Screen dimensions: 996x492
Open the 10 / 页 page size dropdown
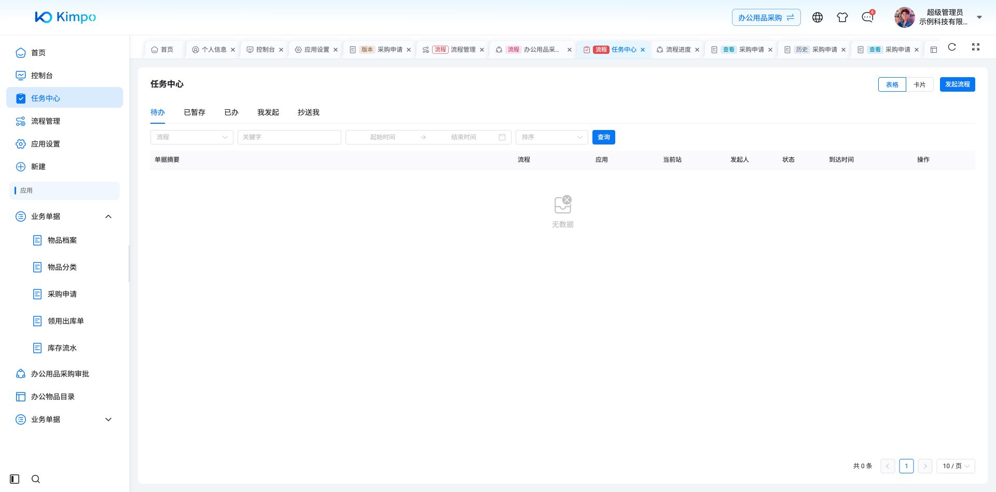(x=956, y=466)
